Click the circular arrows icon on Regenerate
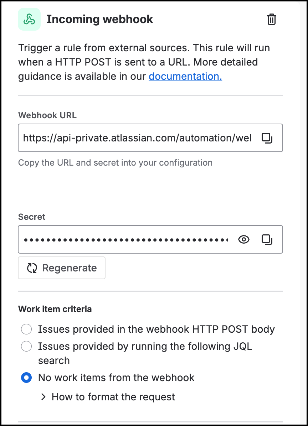The image size is (308, 426). (x=31, y=268)
